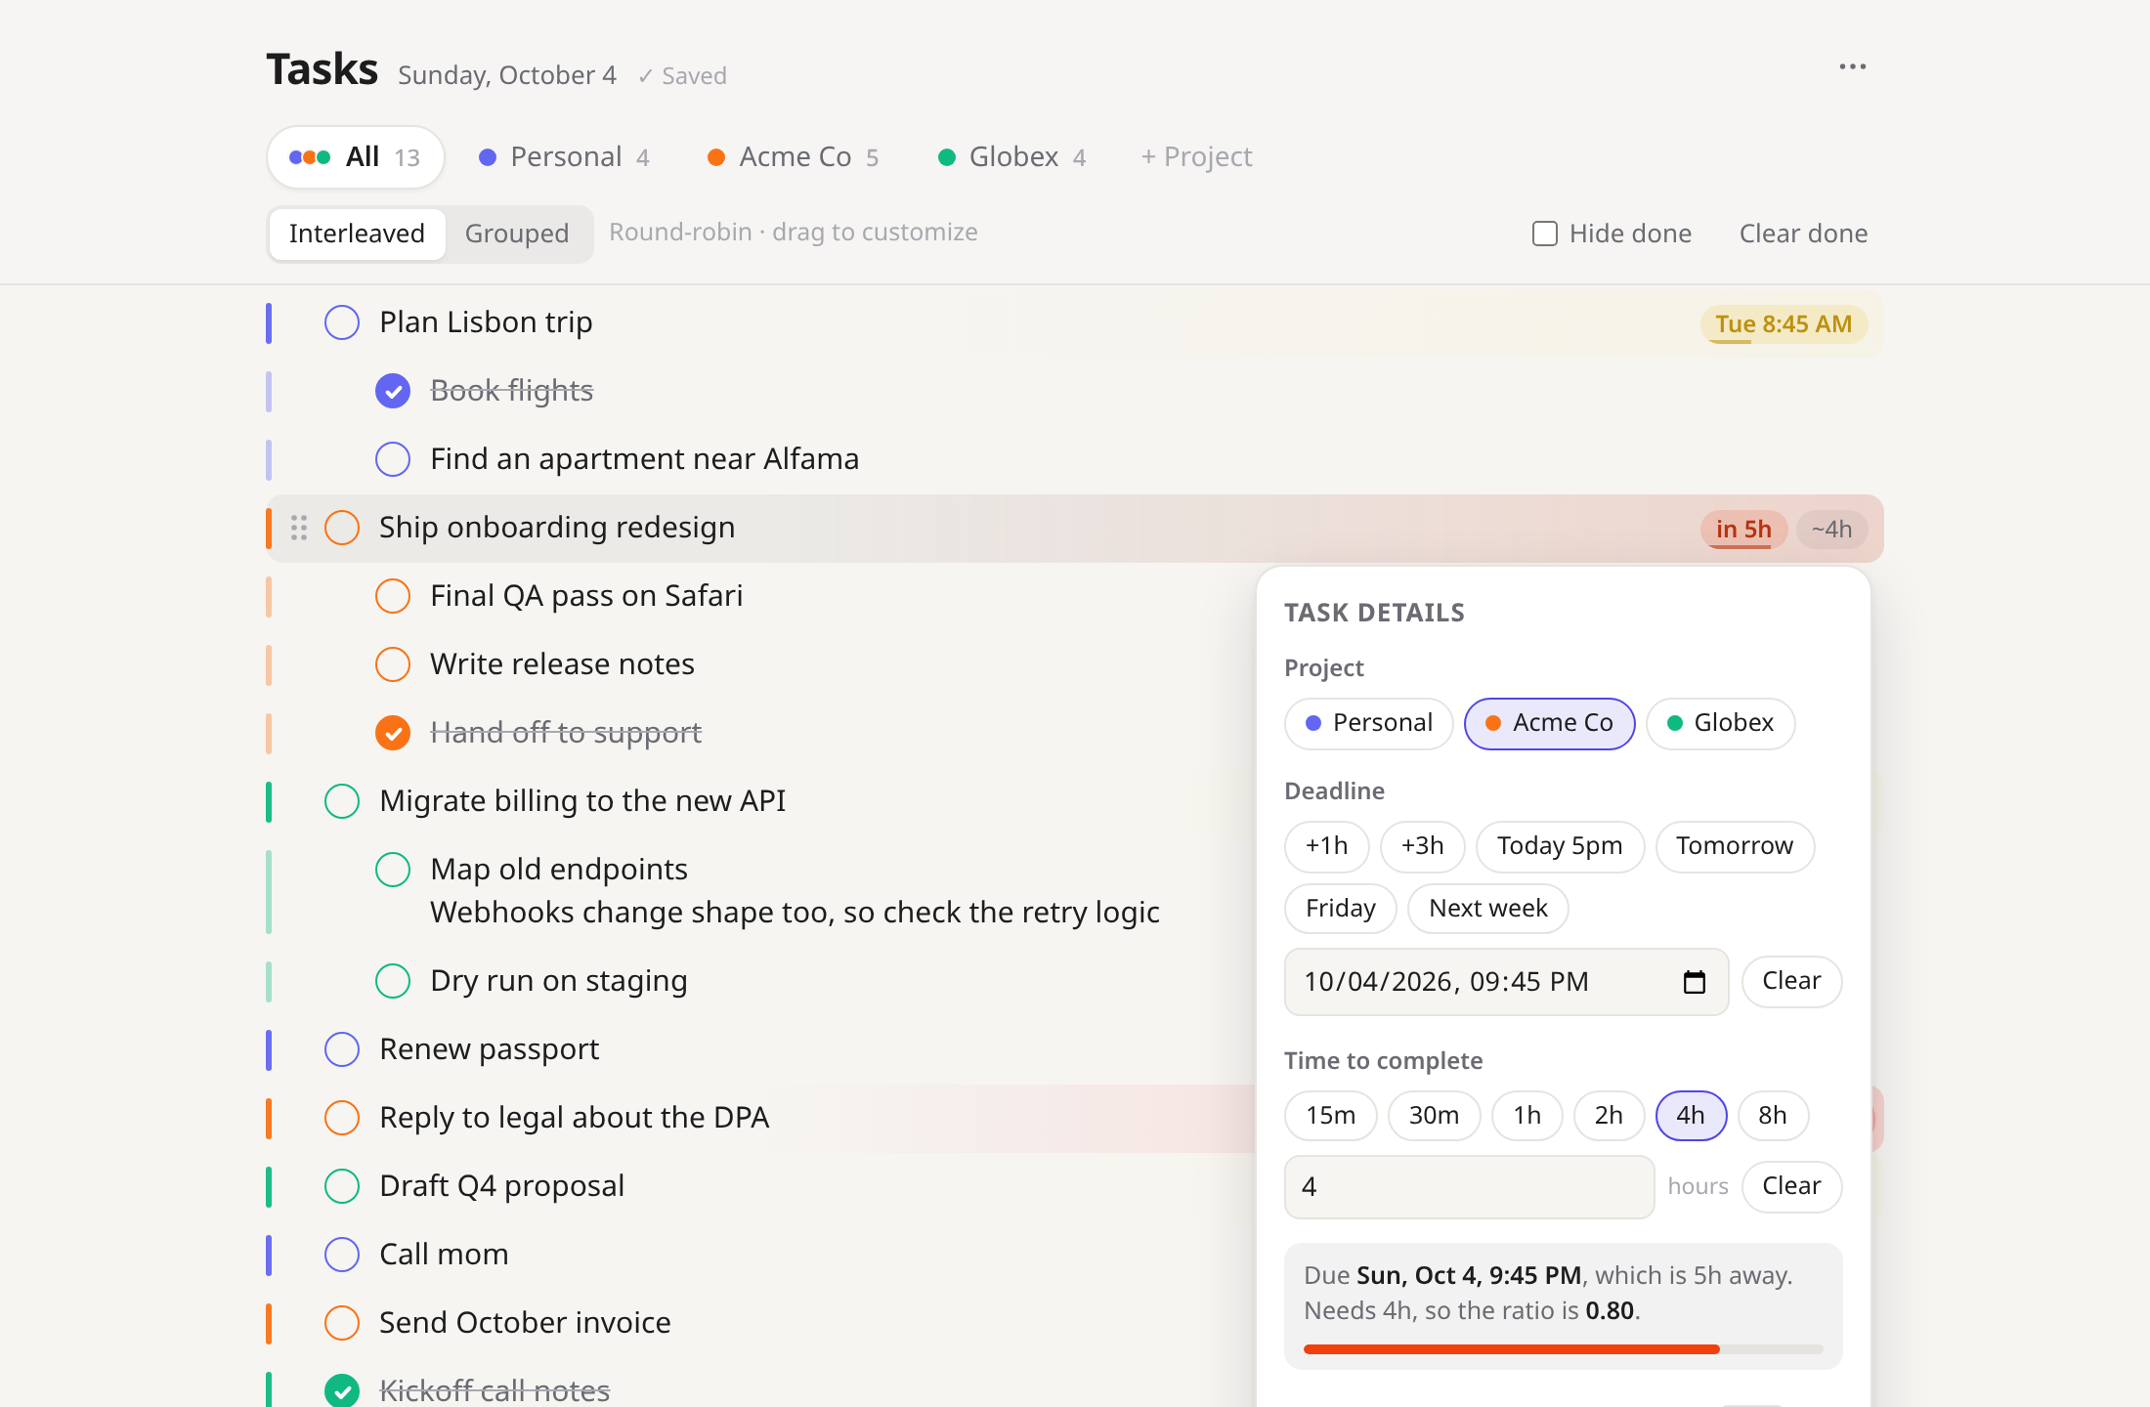This screenshot has height=1407, width=2150.
Task: Set deadline to Today 5pm
Action: point(1560,846)
